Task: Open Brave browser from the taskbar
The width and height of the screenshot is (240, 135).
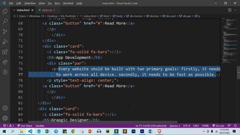Action: [159, 131]
